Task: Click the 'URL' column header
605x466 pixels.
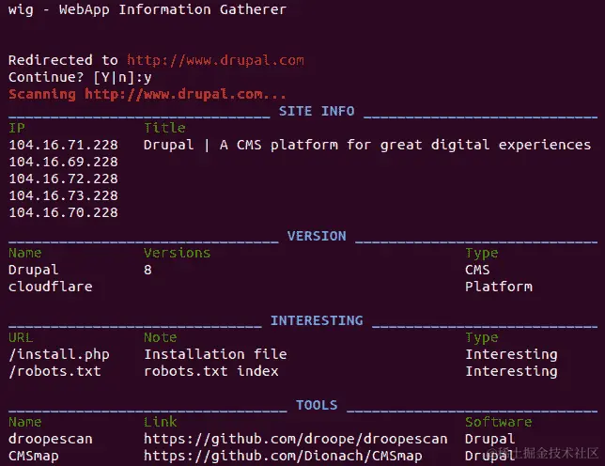Action: tap(21, 337)
